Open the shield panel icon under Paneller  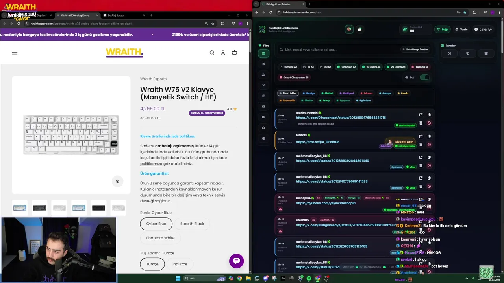468,53
